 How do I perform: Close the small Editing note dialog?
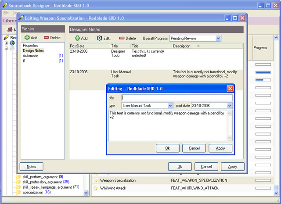[x=230, y=89]
